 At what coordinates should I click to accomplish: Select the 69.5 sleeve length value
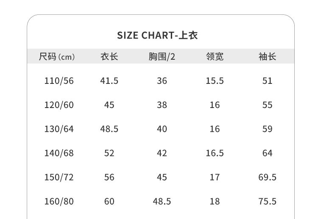coord(267,177)
